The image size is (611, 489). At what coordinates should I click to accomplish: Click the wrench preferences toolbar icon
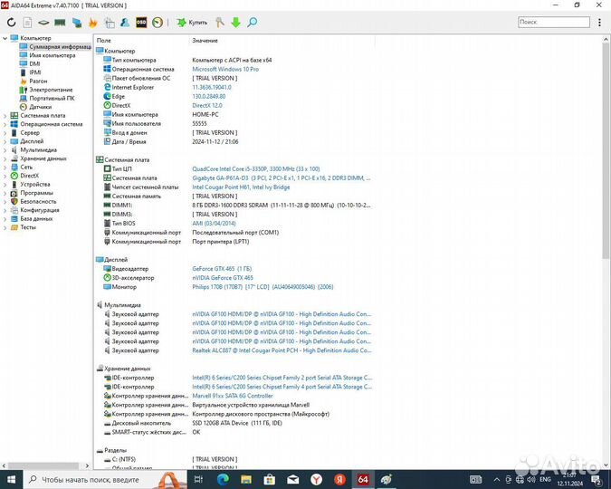220,23
